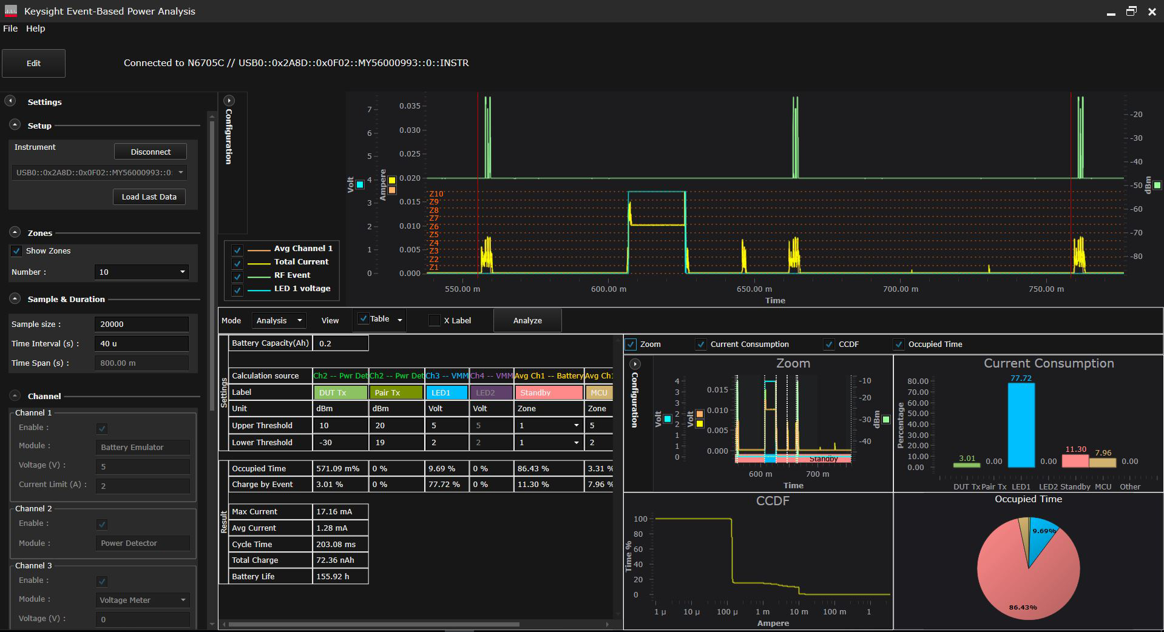Open the Standby Upper Threshold dropdown
This screenshot has width=1164, height=632.
(577, 425)
